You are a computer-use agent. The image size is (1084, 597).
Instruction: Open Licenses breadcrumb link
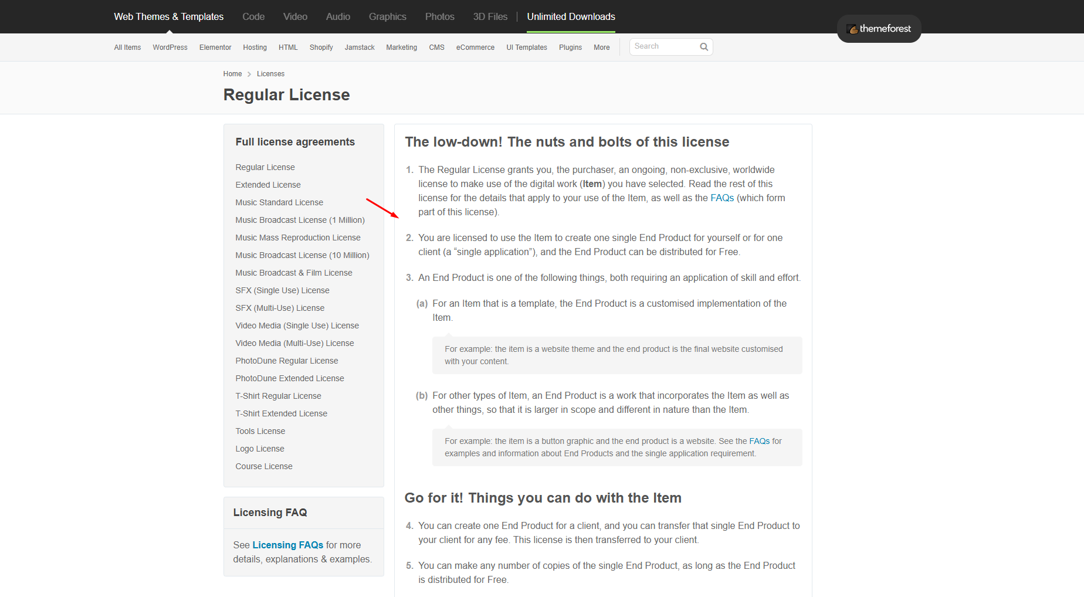[270, 74]
